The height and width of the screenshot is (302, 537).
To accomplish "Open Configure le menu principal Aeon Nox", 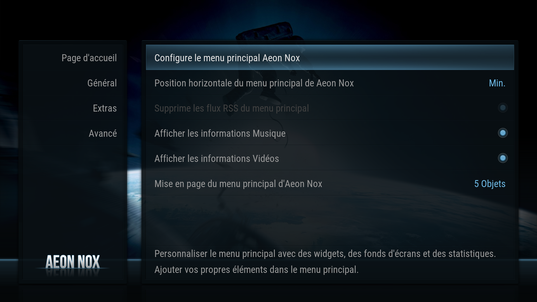I will (330, 57).
